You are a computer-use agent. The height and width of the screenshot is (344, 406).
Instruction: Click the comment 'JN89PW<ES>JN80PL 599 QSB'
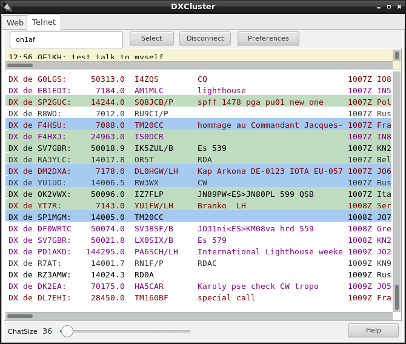(x=256, y=194)
